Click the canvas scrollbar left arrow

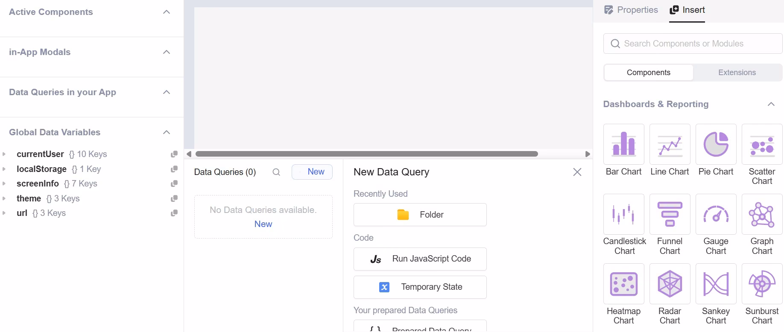coord(189,154)
